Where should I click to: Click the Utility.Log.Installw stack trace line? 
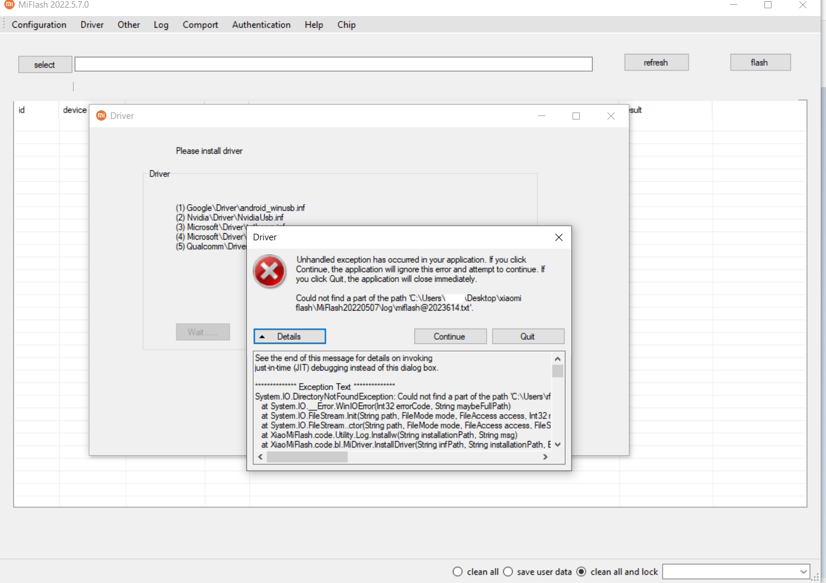point(390,435)
